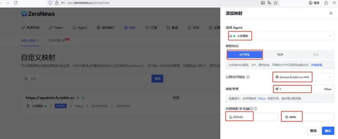Screen dimensions: 338x139
Task: Click the padlock site security icon
Action: [57, 3]
